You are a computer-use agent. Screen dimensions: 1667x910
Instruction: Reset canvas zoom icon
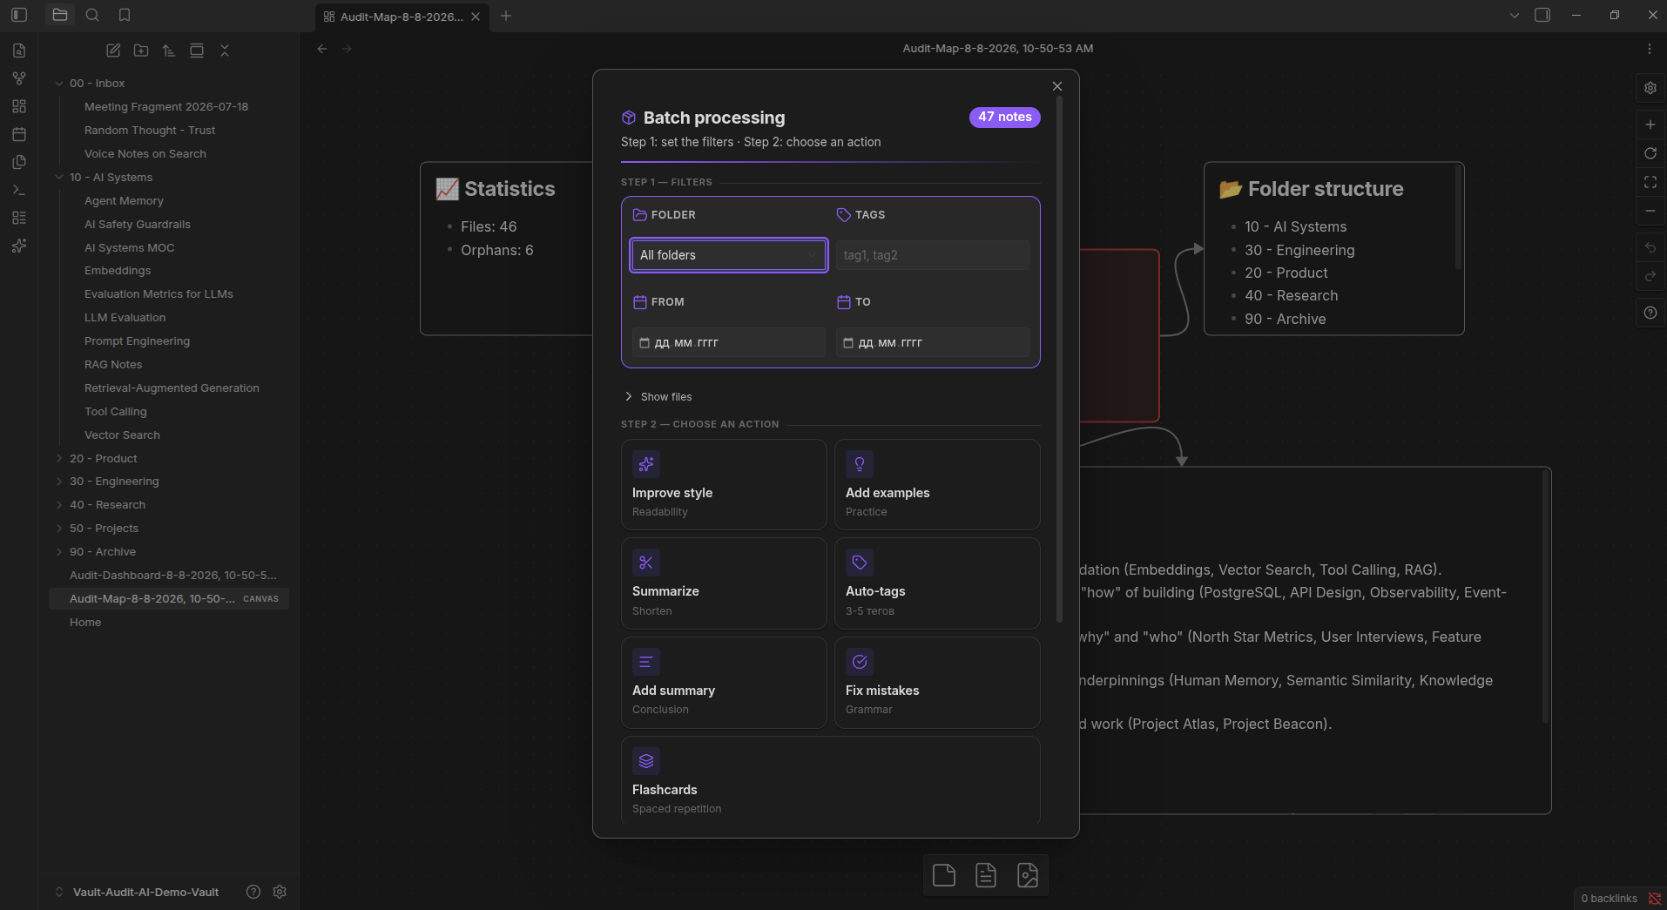pyautogui.click(x=1650, y=153)
